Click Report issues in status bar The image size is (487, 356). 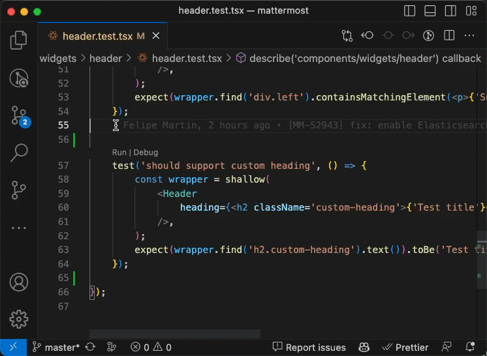309,347
